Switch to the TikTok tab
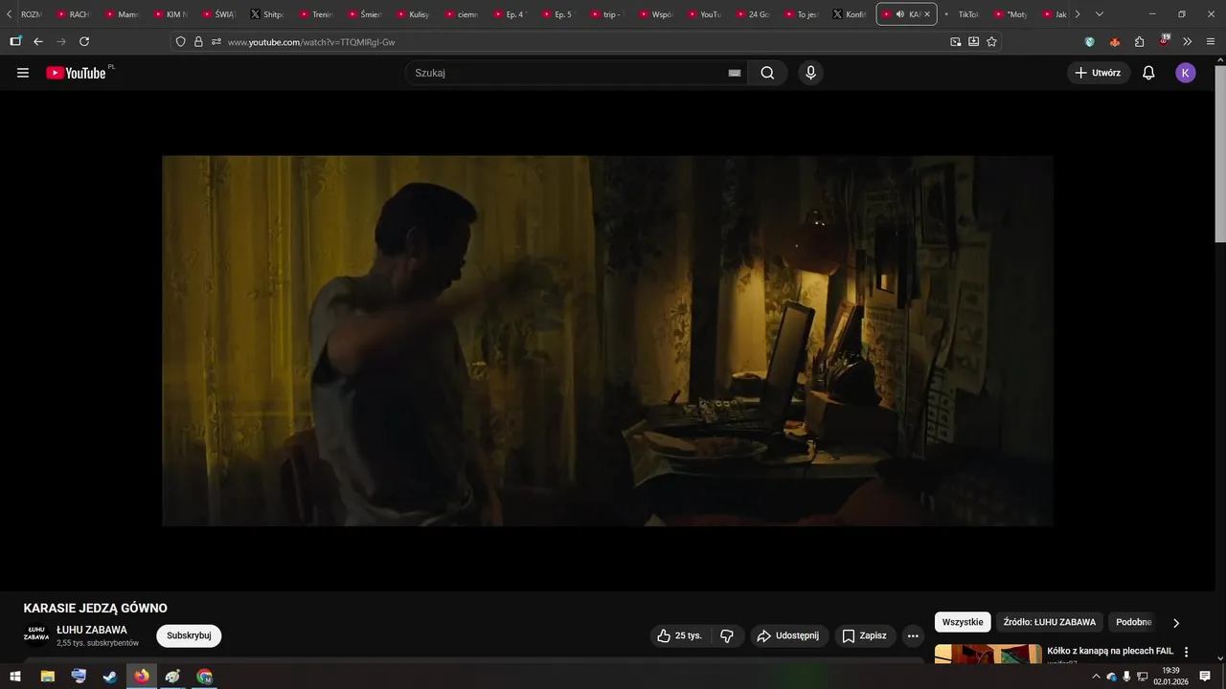This screenshot has width=1226, height=689. pos(964,14)
